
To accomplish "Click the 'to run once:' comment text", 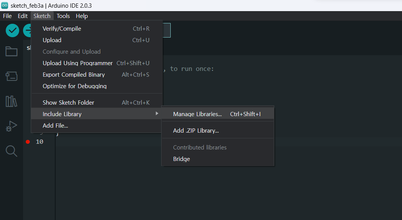I will click(x=192, y=69).
